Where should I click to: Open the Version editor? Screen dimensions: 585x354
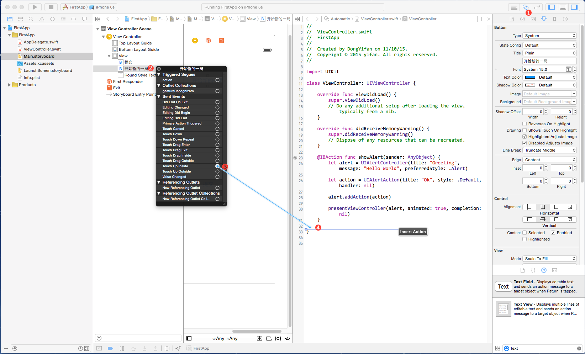(x=537, y=7)
